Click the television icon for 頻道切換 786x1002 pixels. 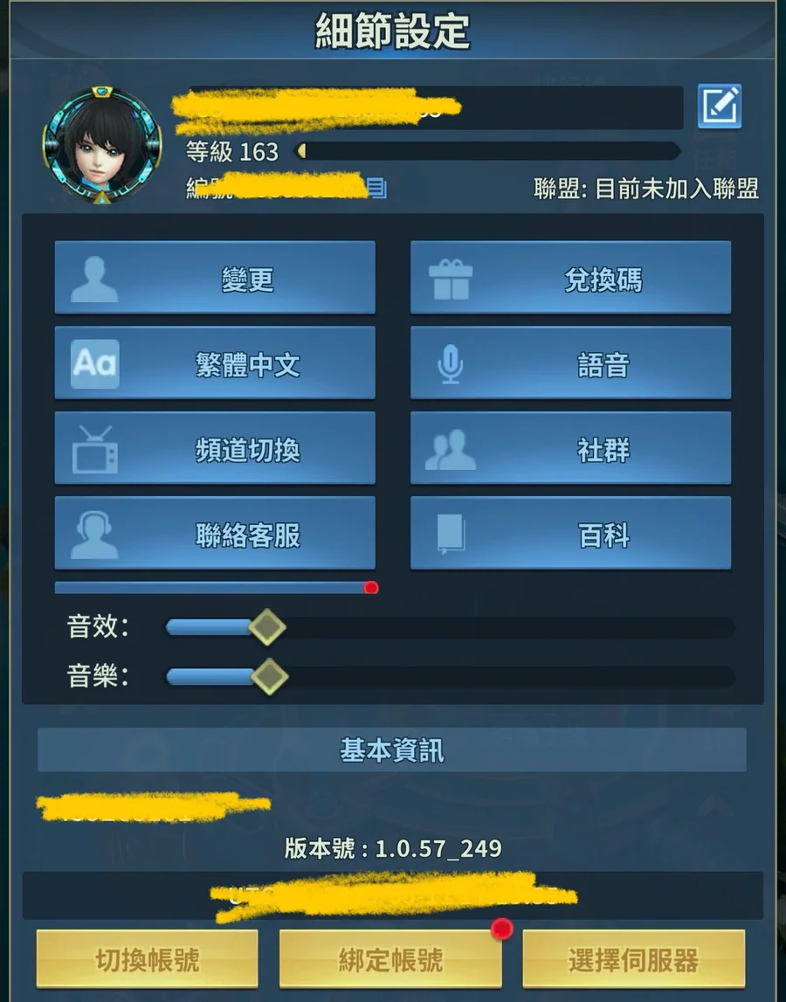pyautogui.click(x=94, y=450)
